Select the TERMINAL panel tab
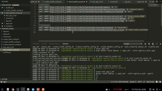The width and height of the screenshot is (162, 91). [65, 44]
